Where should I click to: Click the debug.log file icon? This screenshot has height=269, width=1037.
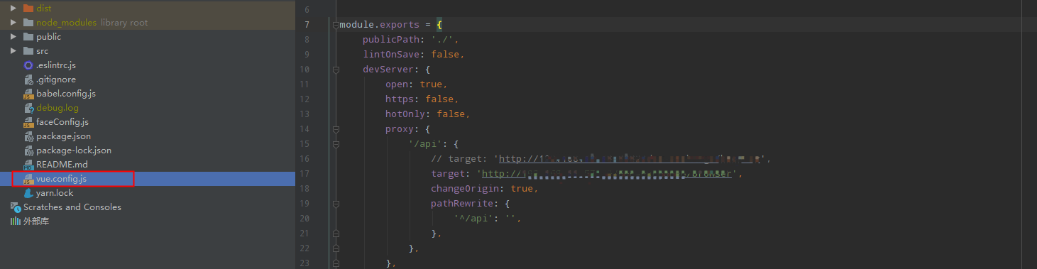pyautogui.click(x=28, y=107)
